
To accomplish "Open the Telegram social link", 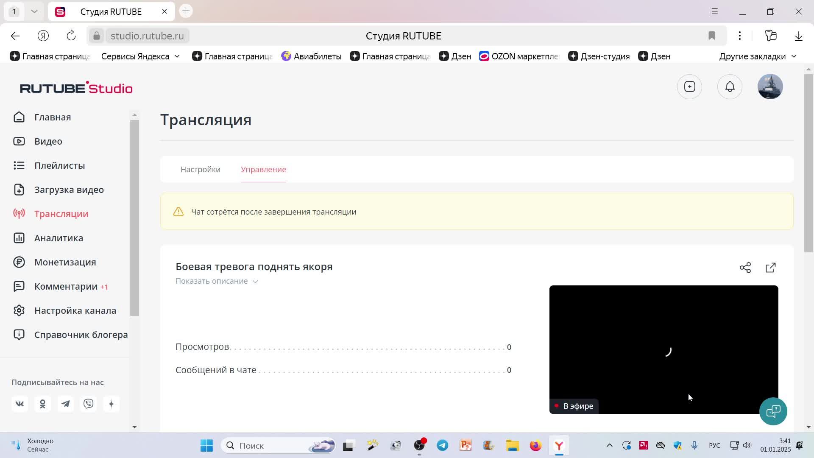I will point(65,404).
